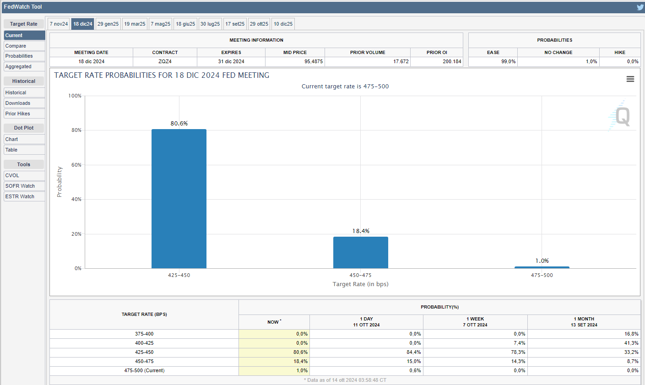Screen dimensions: 645x385
Task: Click the Twitter bird icon
Action: [x=640, y=7]
